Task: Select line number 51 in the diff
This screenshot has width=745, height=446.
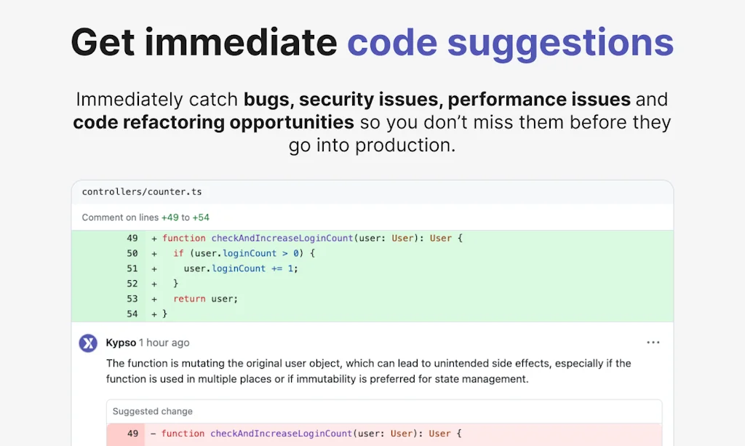Action: (132, 268)
